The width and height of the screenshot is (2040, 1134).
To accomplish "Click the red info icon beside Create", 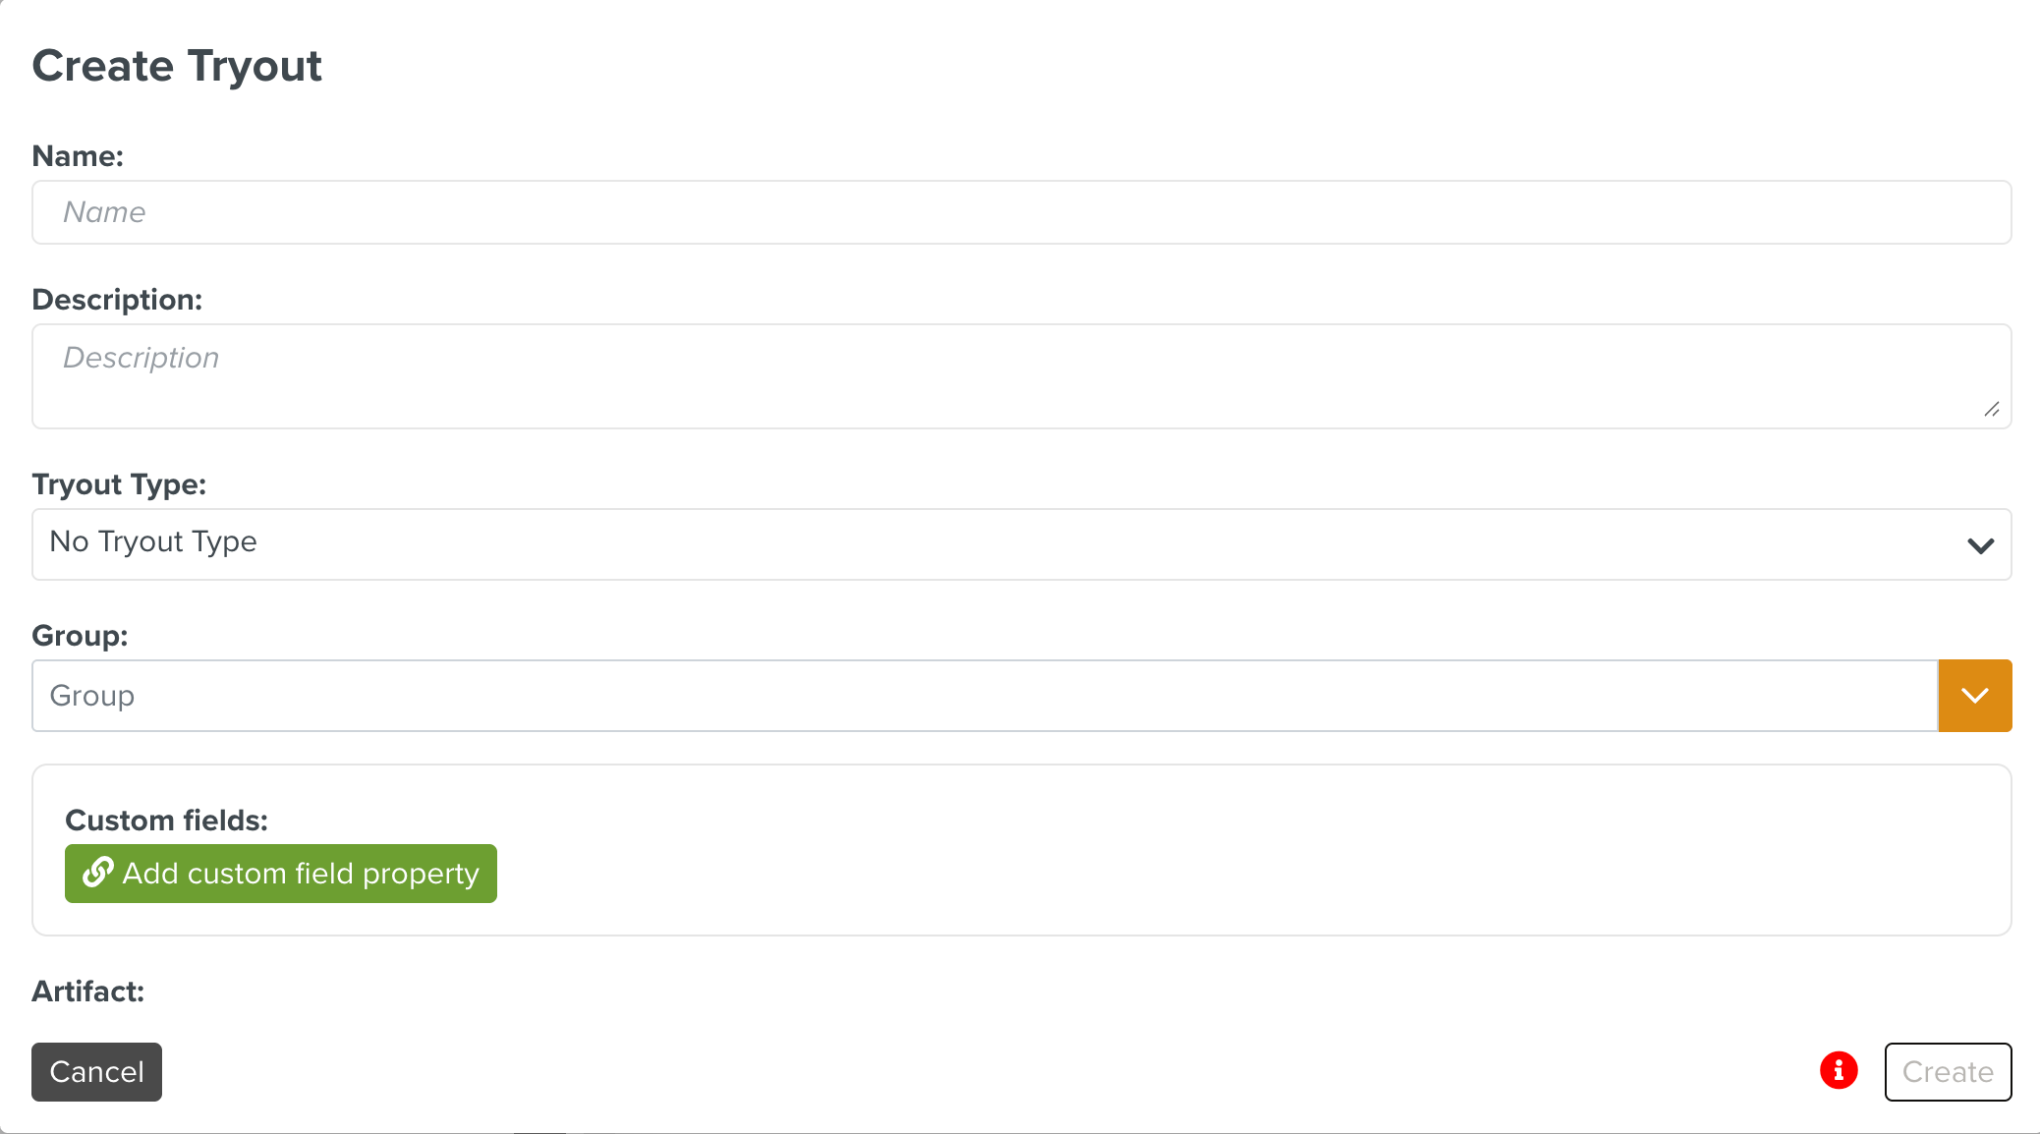I will (x=1839, y=1070).
